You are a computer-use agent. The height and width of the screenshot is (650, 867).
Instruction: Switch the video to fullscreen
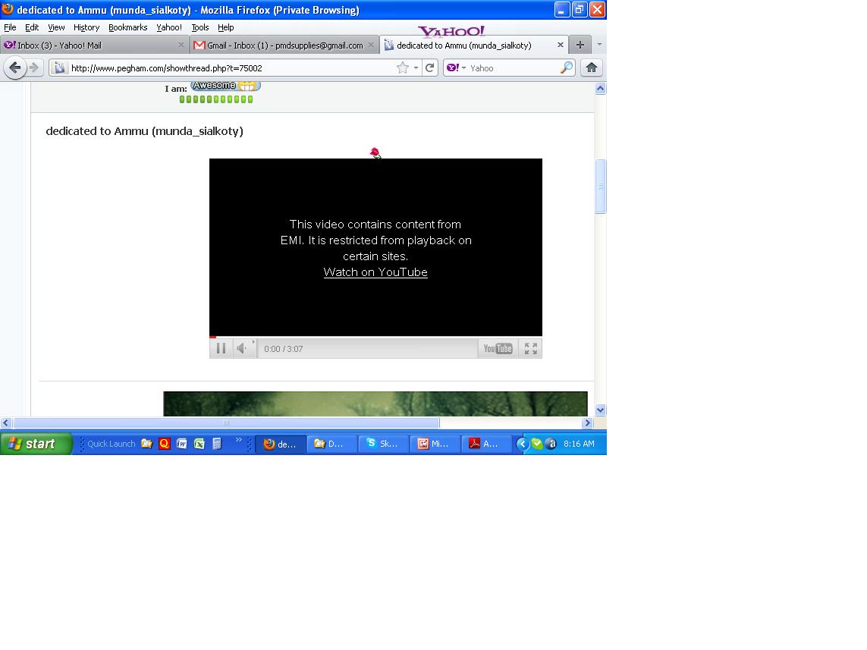(x=531, y=349)
